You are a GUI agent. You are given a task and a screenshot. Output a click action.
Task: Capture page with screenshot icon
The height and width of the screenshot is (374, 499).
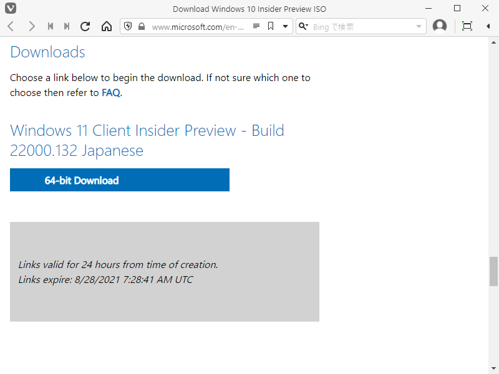pos(467,26)
